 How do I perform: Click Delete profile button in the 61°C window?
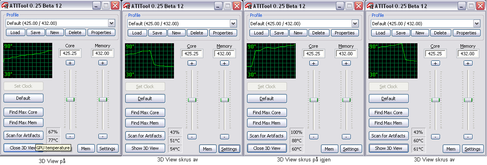pyautogui.click(x=440, y=33)
